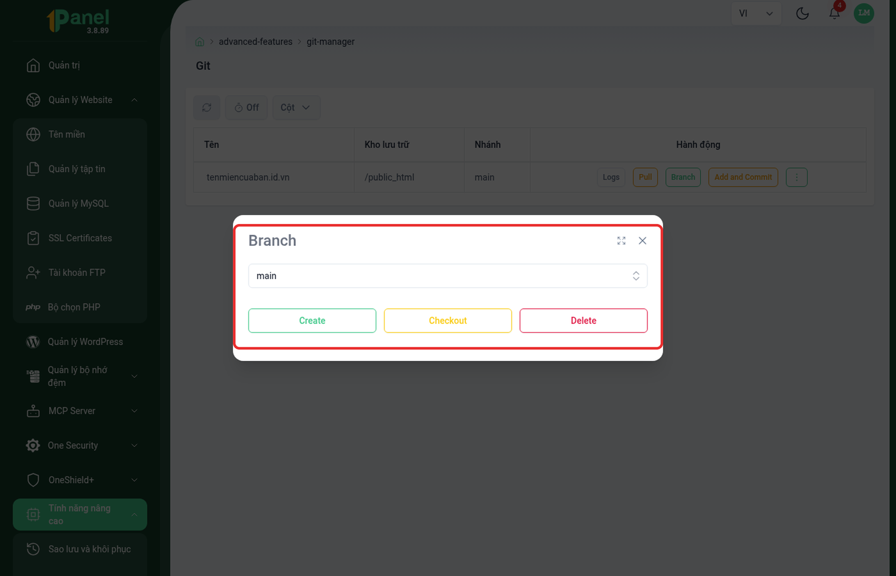Click the green Create button
The width and height of the screenshot is (896, 576).
coord(312,321)
